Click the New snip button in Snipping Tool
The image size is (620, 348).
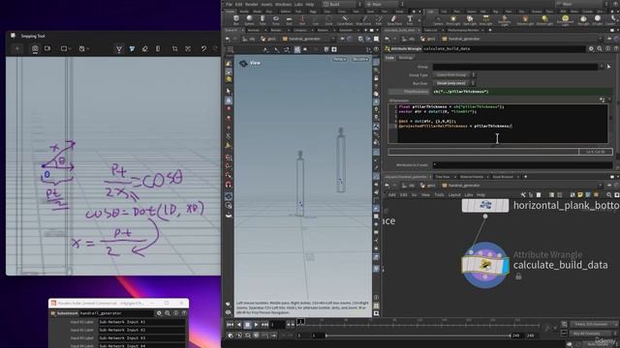click(x=17, y=48)
